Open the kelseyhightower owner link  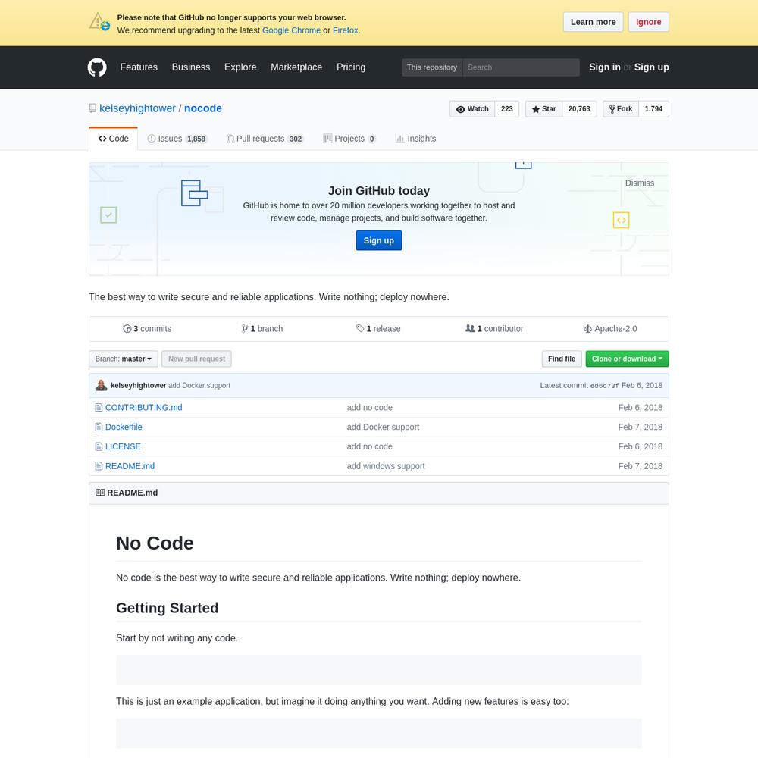pyautogui.click(x=138, y=108)
